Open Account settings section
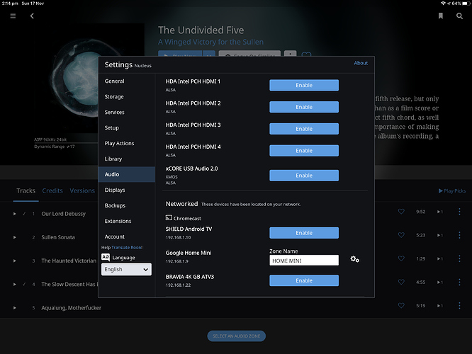Image resolution: width=472 pixels, height=354 pixels. (x=127, y=236)
